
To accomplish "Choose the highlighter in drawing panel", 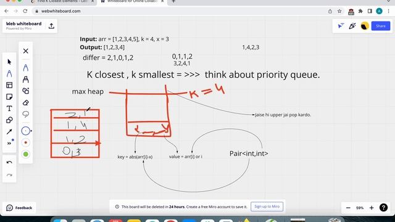I will coord(26,80).
